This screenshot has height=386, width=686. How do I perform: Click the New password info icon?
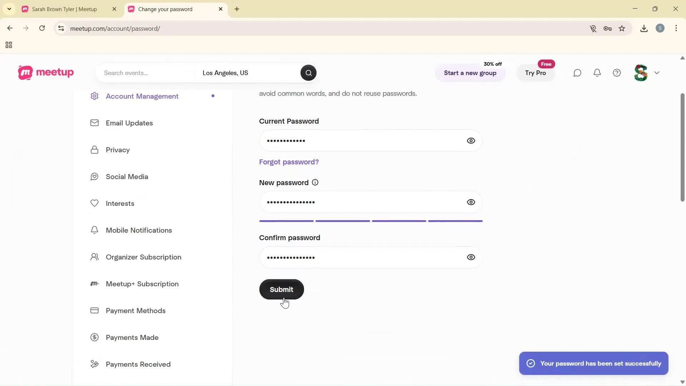(x=315, y=182)
